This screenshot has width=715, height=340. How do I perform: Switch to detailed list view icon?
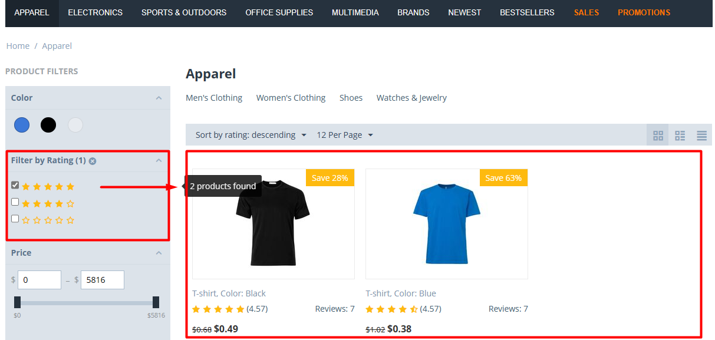click(680, 136)
